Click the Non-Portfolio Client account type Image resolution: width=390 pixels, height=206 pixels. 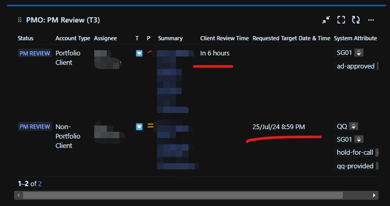pyautogui.click(x=68, y=136)
